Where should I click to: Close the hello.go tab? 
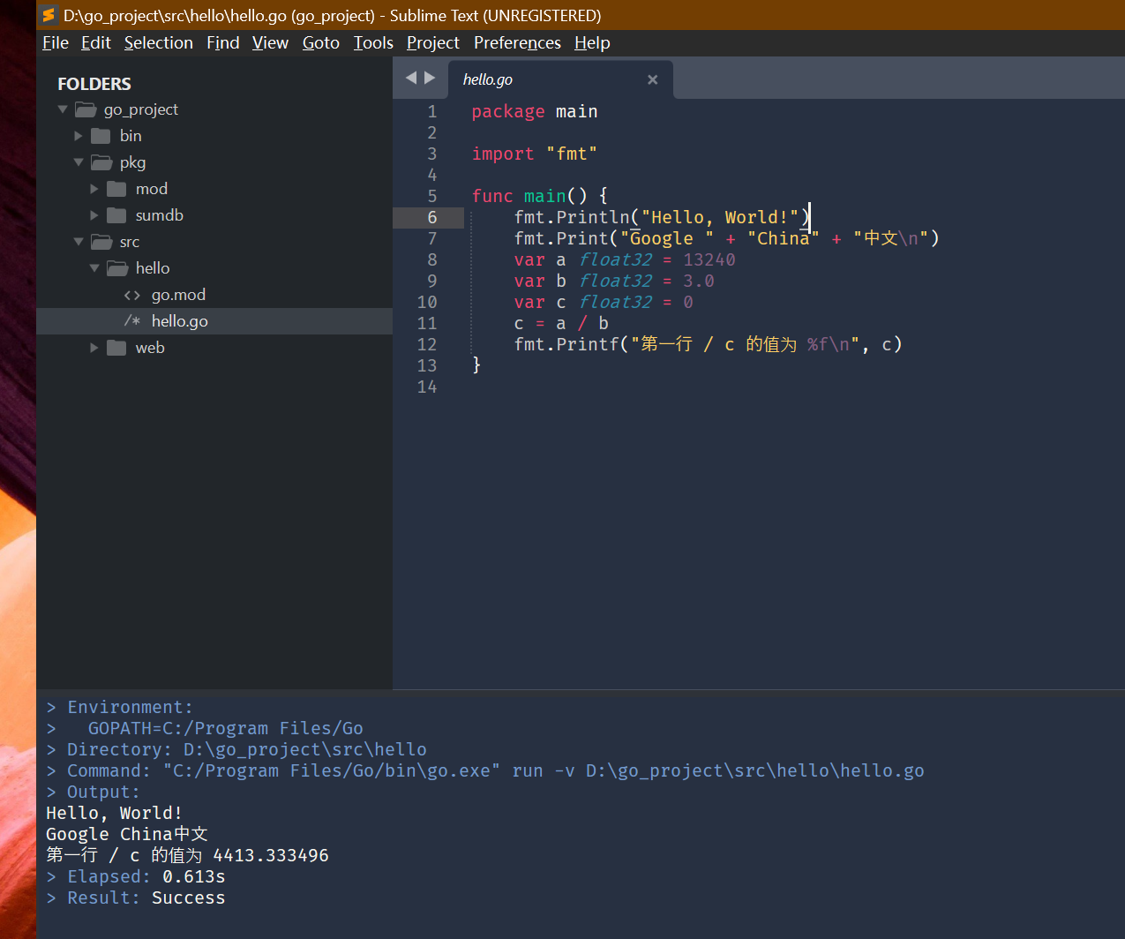point(653,79)
